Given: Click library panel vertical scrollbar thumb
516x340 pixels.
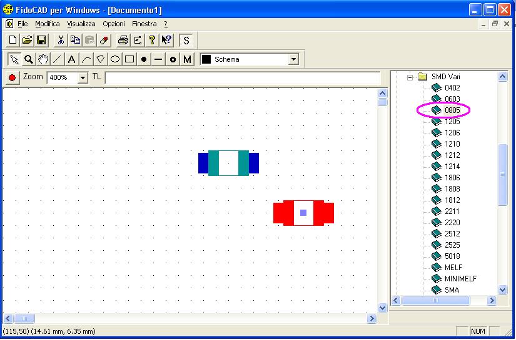Looking at the screenshot, I should (x=502, y=175).
